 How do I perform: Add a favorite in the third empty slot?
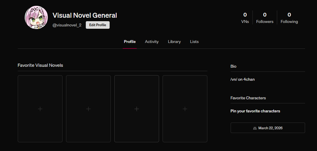(x=137, y=109)
